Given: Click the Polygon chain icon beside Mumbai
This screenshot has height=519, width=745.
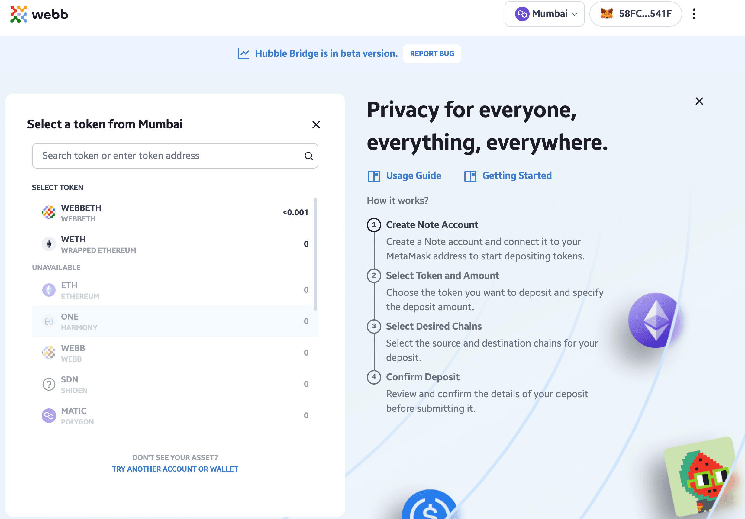Looking at the screenshot, I should (x=522, y=14).
